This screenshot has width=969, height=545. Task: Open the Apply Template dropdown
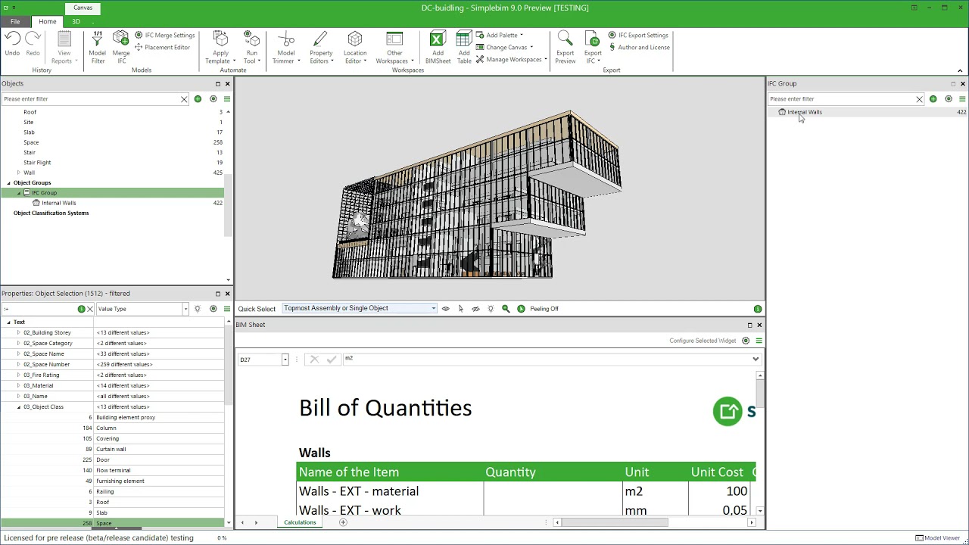220,47
